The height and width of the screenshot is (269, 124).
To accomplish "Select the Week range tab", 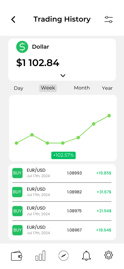I will pyautogui.click(x=48, y=88).
